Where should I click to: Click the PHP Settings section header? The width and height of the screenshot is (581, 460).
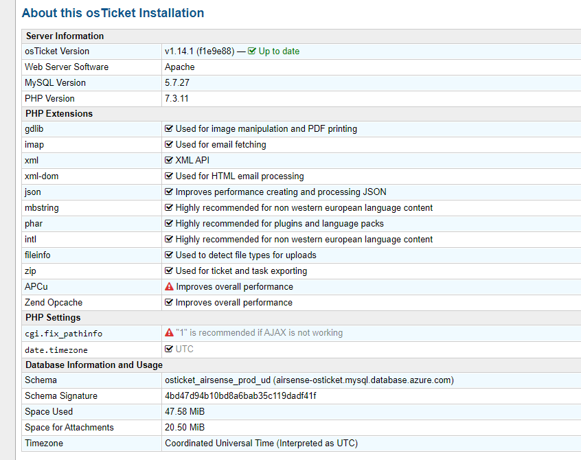pos(53,318)
